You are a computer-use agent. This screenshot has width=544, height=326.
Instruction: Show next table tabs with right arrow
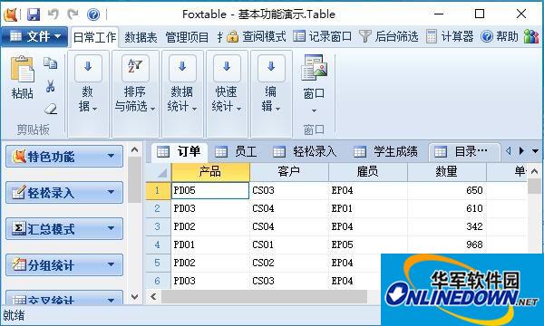pyautogui.click(x=521, y=151)
